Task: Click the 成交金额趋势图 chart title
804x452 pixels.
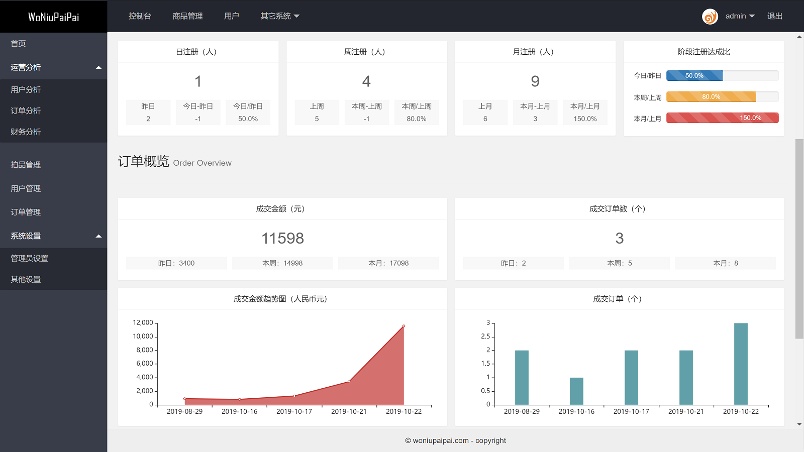Action: tap(280, 299)
